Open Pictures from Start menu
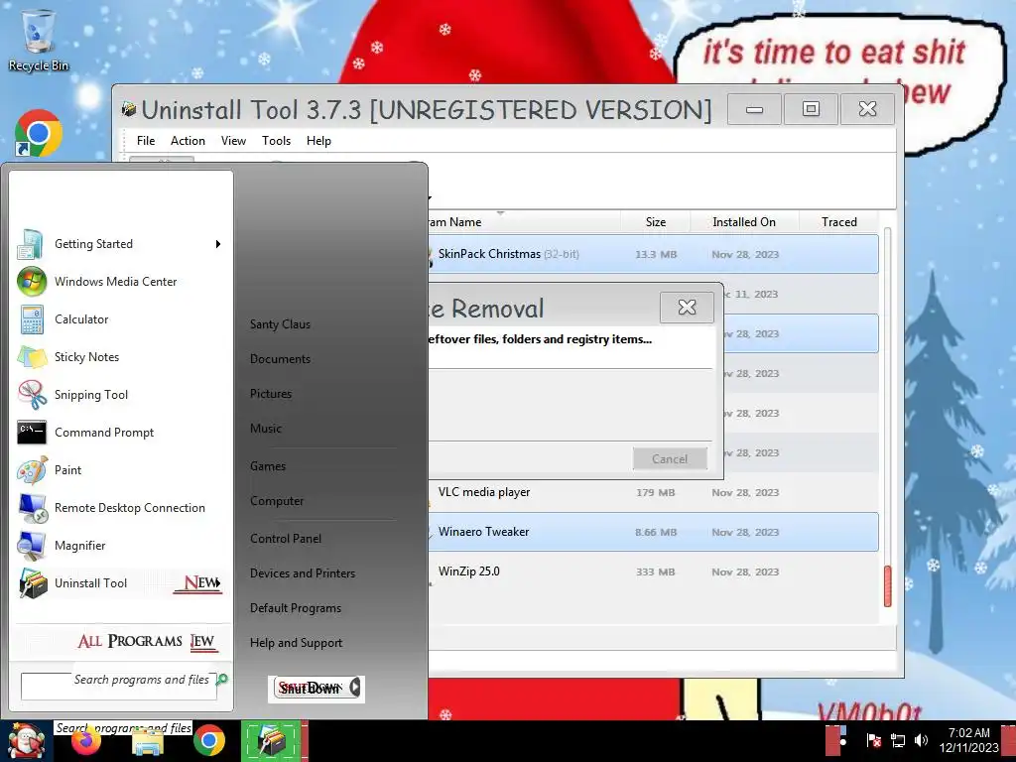Screen dimensions: 1016x762 pyautogui.click(x=271, y=394)
